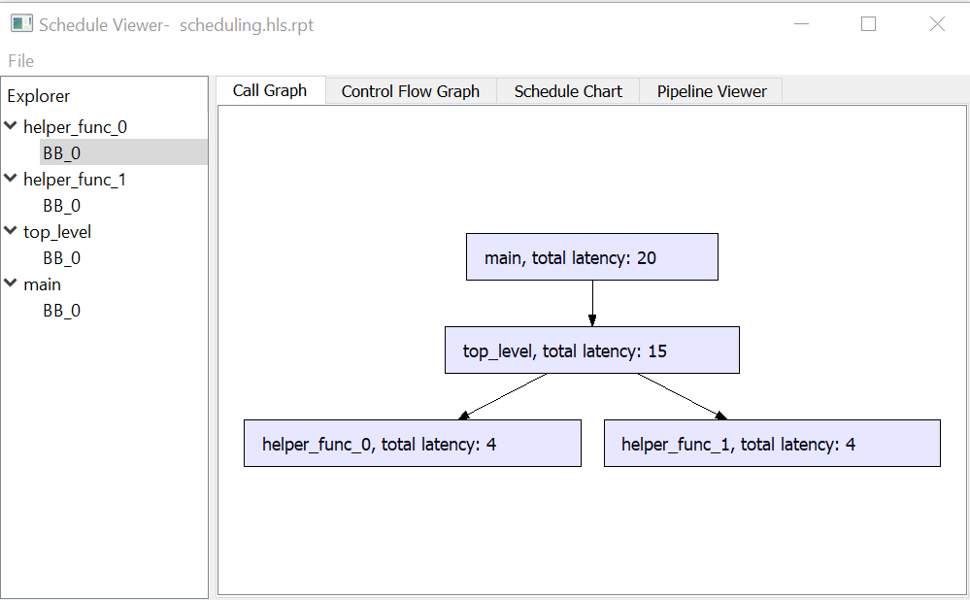Select BB_0 under helper_func_1
Image resolution: width=970 pixels, height=600 pixels.
point(62,206)
